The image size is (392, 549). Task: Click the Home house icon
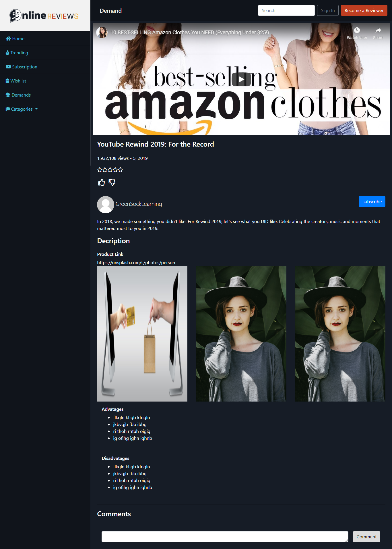point(8,39)
